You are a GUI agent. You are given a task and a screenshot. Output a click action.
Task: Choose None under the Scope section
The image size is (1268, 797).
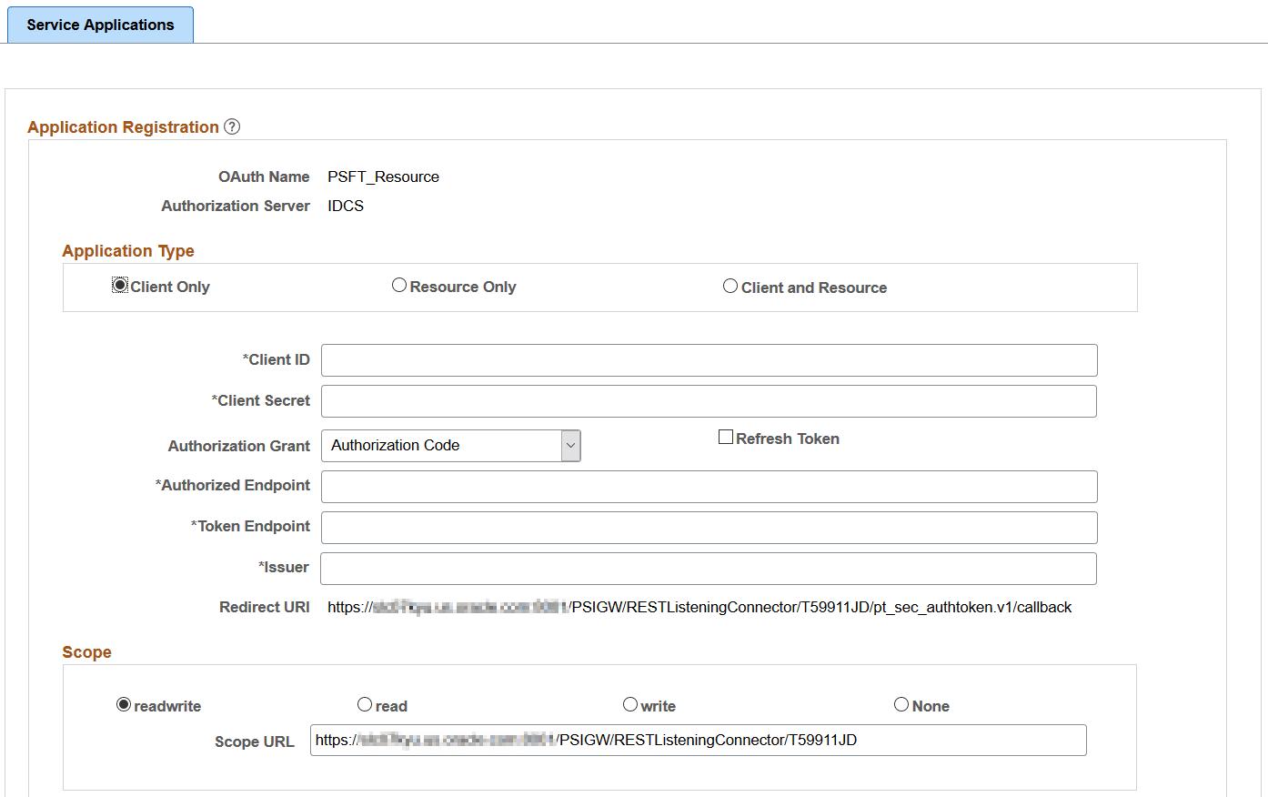pos(901,704)
